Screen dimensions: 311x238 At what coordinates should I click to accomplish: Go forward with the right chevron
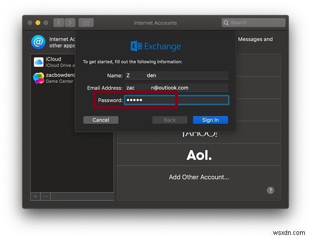70,23
